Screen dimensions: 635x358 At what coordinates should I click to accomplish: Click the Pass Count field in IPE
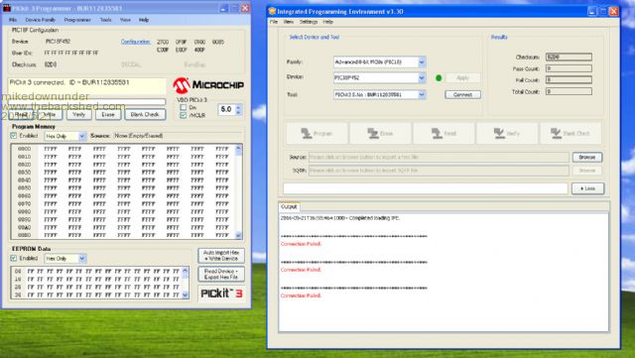tap(569, 68)
